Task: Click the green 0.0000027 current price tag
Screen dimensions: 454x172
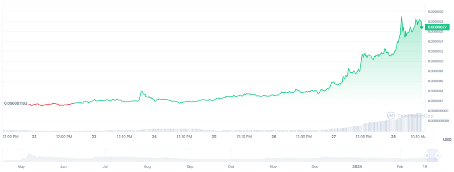Action: coord(437,27)
